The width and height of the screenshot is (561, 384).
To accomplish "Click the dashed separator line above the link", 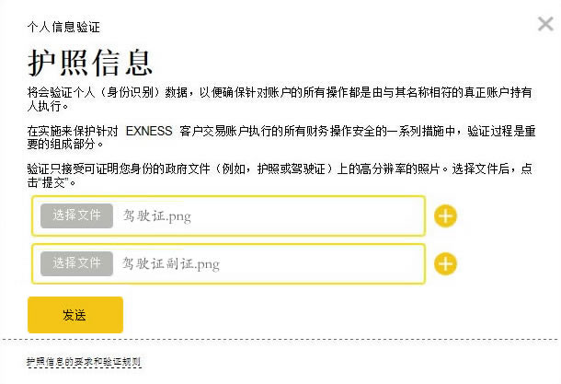I will point(280,339).
